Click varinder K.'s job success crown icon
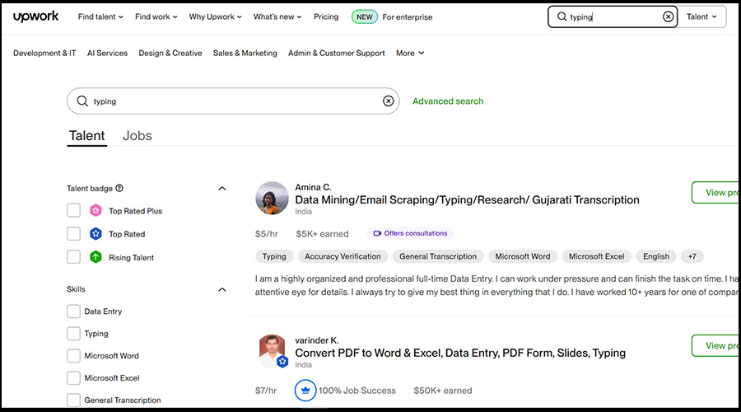Viewport: 741px width, 412px height. pyautogui.click(x=305, y=390)
